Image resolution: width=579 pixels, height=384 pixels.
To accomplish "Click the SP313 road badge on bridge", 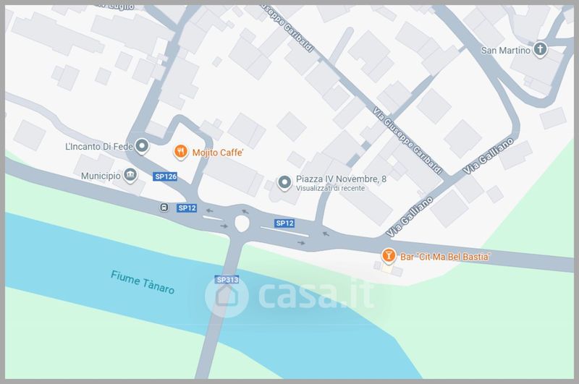I will [x=227, y=280].
